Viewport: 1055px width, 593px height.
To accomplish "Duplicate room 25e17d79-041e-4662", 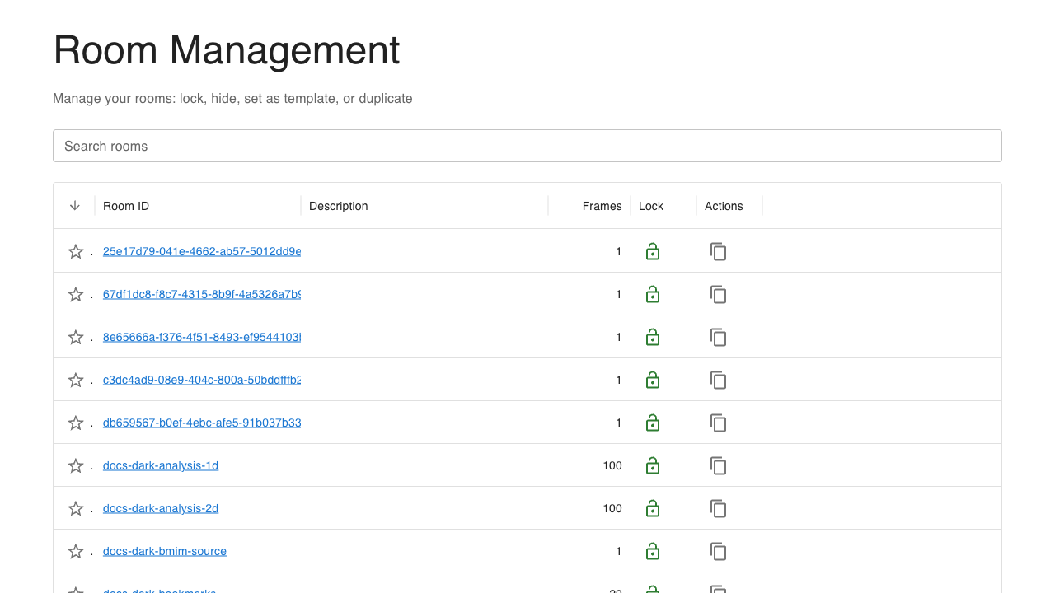I will 719,251.
